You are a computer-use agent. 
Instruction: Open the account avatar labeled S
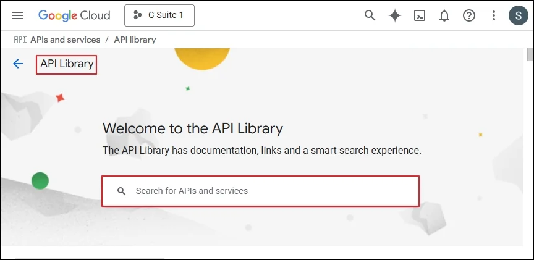519,15
